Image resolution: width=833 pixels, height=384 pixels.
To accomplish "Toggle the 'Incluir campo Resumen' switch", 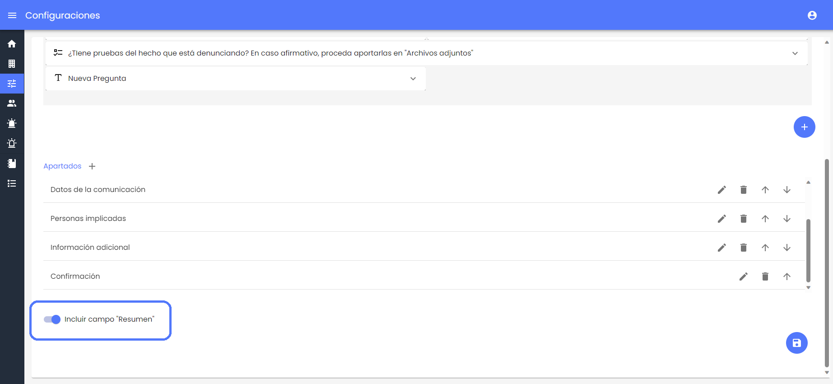I will (x=52, y=319).
